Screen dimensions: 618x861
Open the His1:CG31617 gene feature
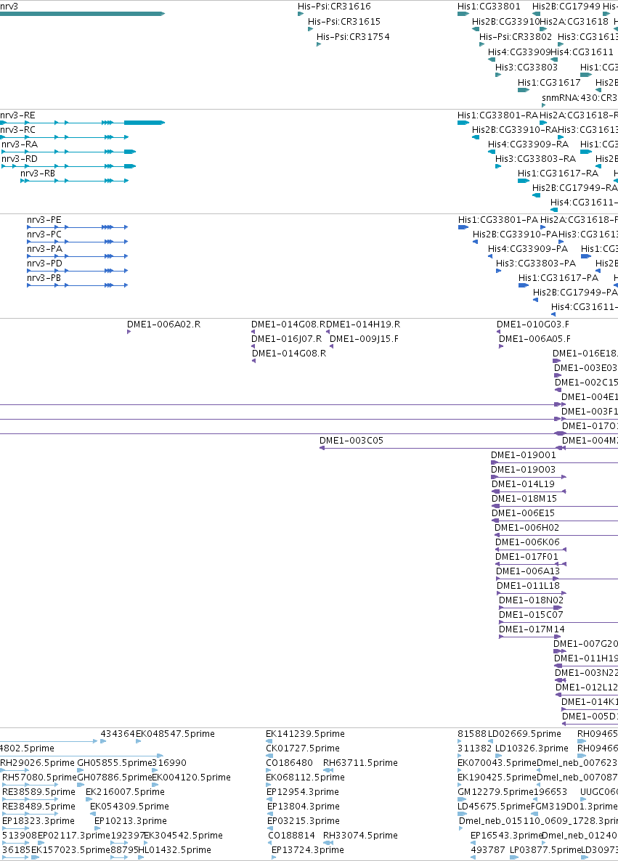point(549,82)
